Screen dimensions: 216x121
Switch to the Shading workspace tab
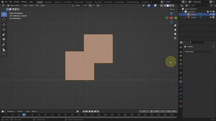click(89, 2)
